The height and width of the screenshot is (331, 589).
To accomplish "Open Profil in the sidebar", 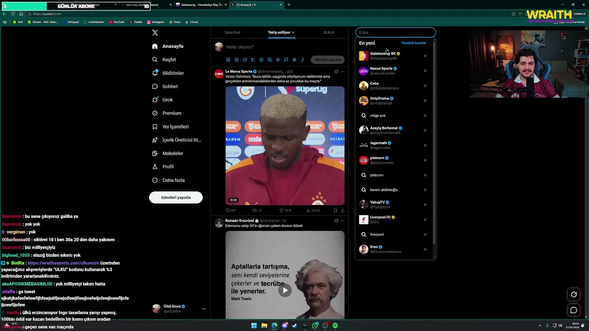I will coord(163,166).
